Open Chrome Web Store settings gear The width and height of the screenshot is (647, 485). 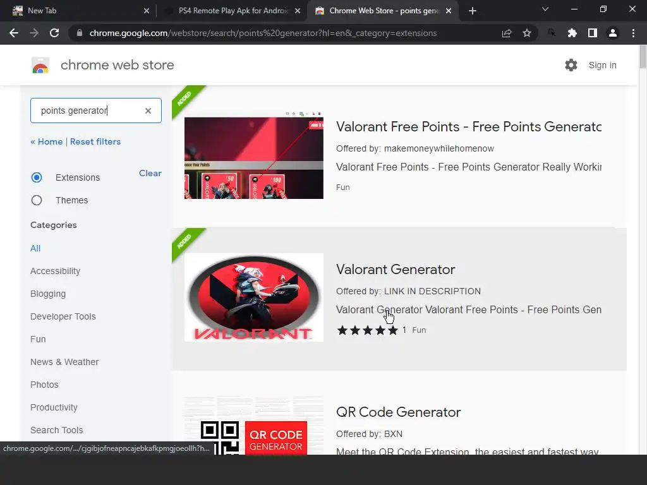click(x=571, y=65)
